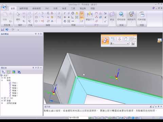Open the third ribbon tab (surfacing)
The width and height of the screenshot is (163, 122).
[37, 8]
